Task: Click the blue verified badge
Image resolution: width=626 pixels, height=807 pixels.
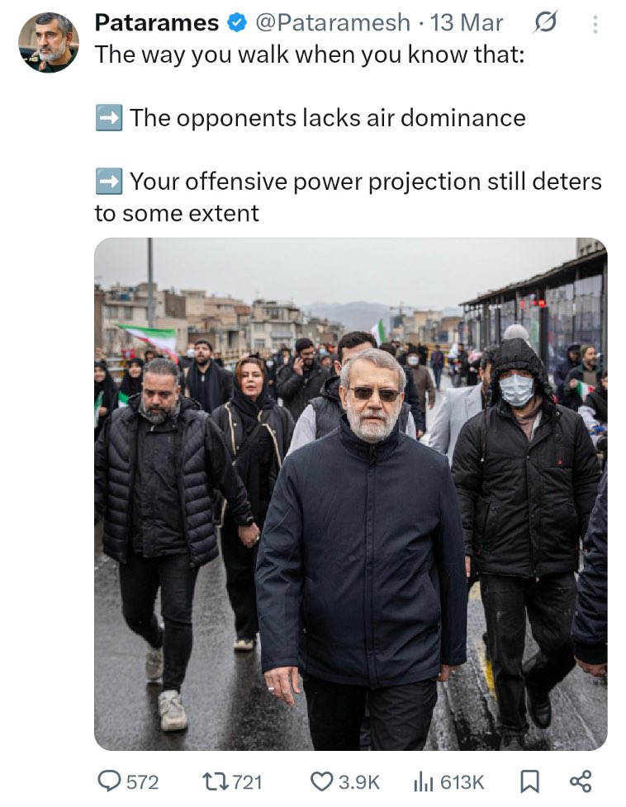Action: 237,23
